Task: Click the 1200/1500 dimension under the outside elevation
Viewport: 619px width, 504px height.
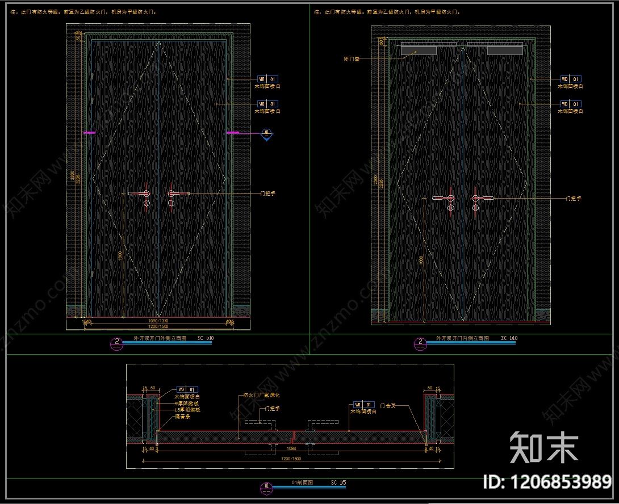Action: click(158, 326)
